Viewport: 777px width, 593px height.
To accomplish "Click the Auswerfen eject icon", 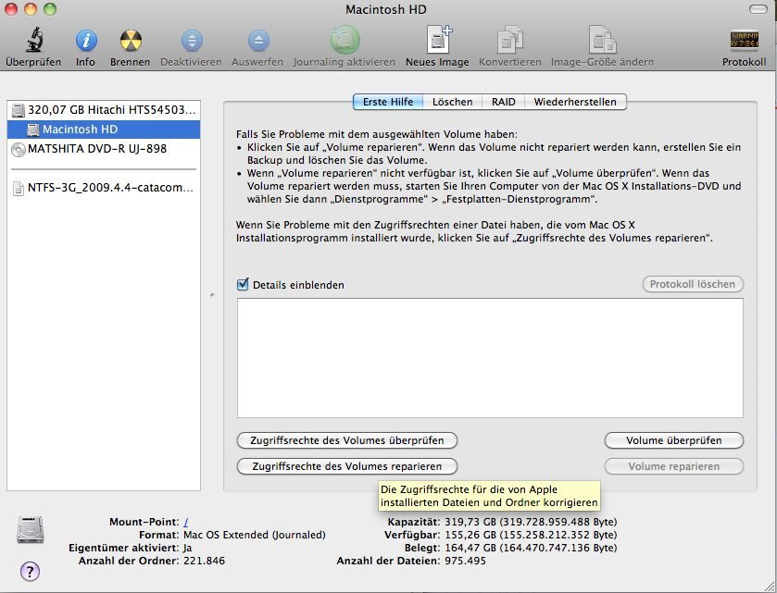I will pyautogui.click(x=258, y=40).
